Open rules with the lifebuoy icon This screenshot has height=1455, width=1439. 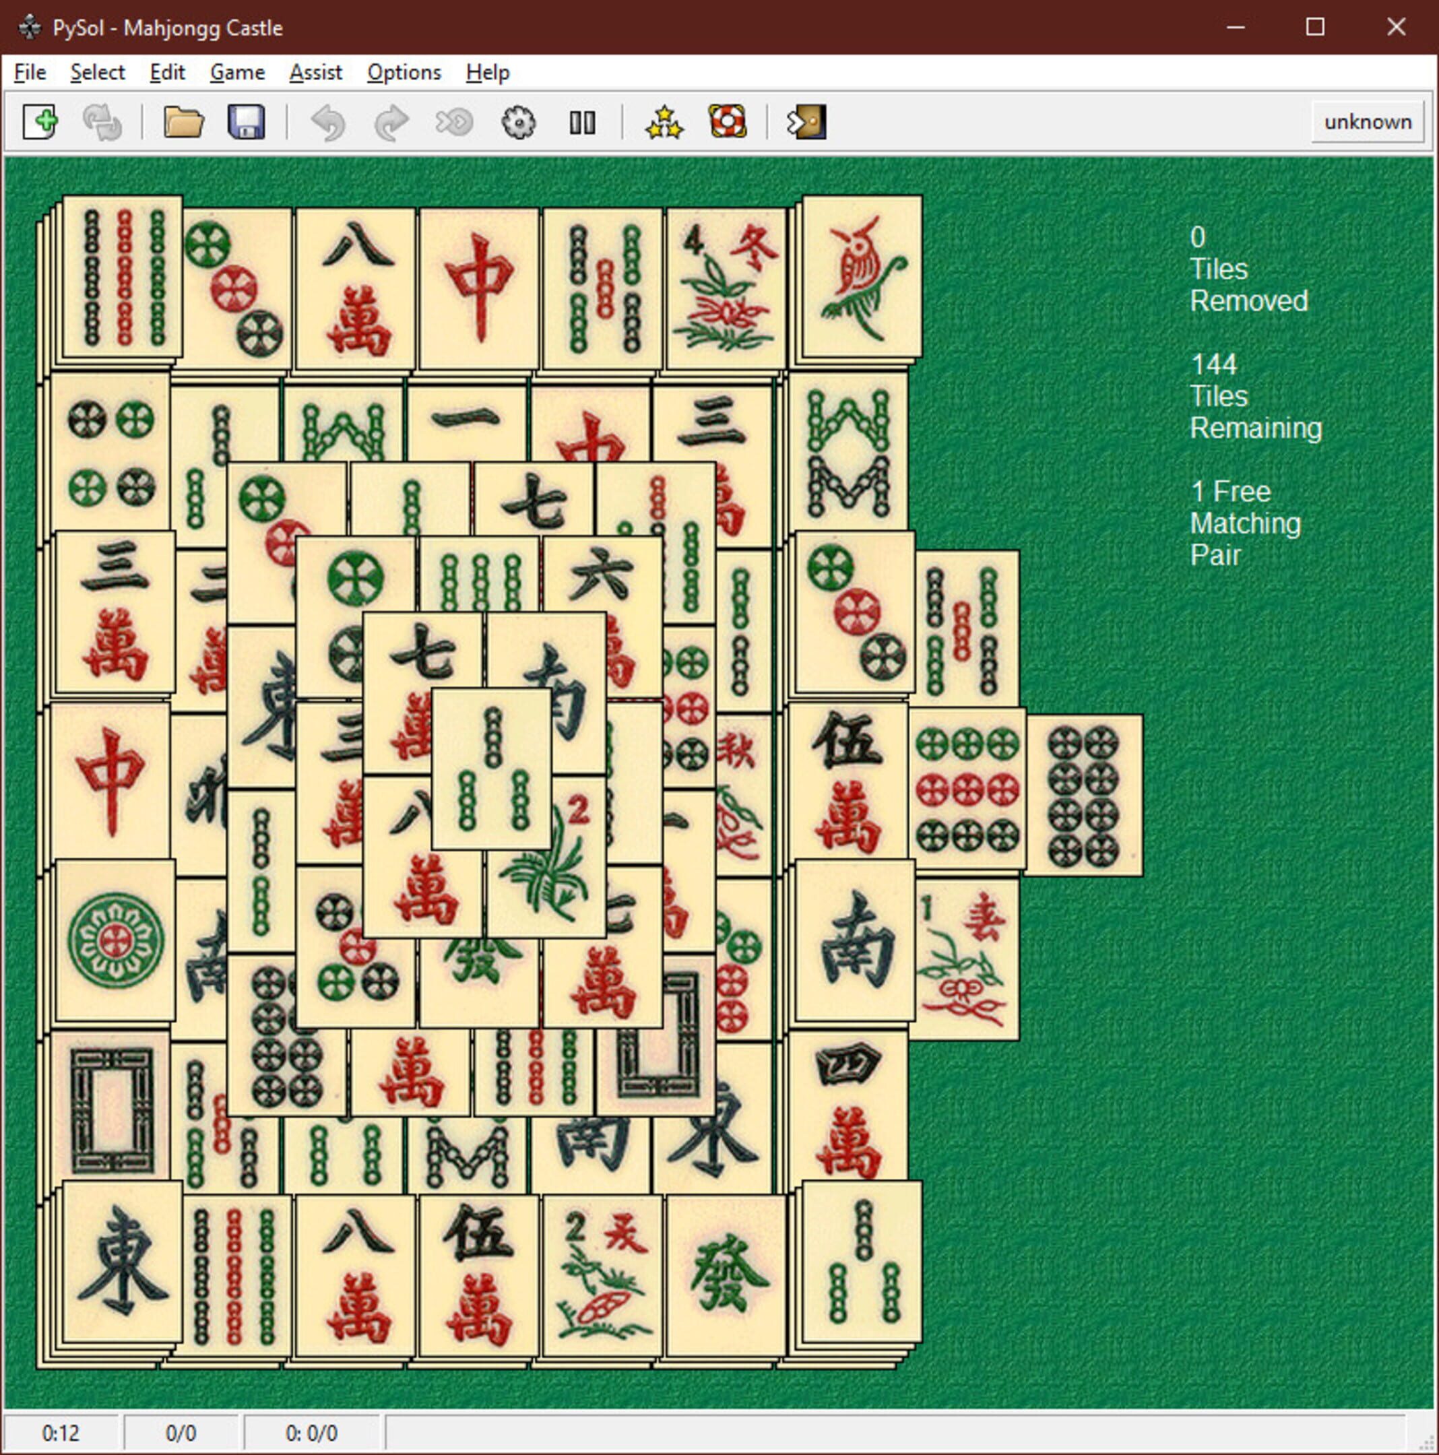(729, 122)
